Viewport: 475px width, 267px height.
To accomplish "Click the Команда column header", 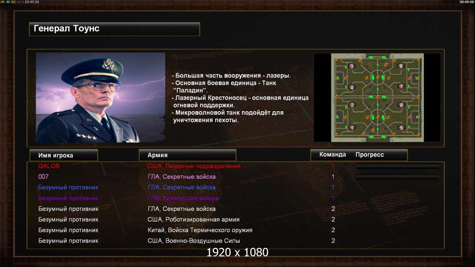I will [332, 154].
